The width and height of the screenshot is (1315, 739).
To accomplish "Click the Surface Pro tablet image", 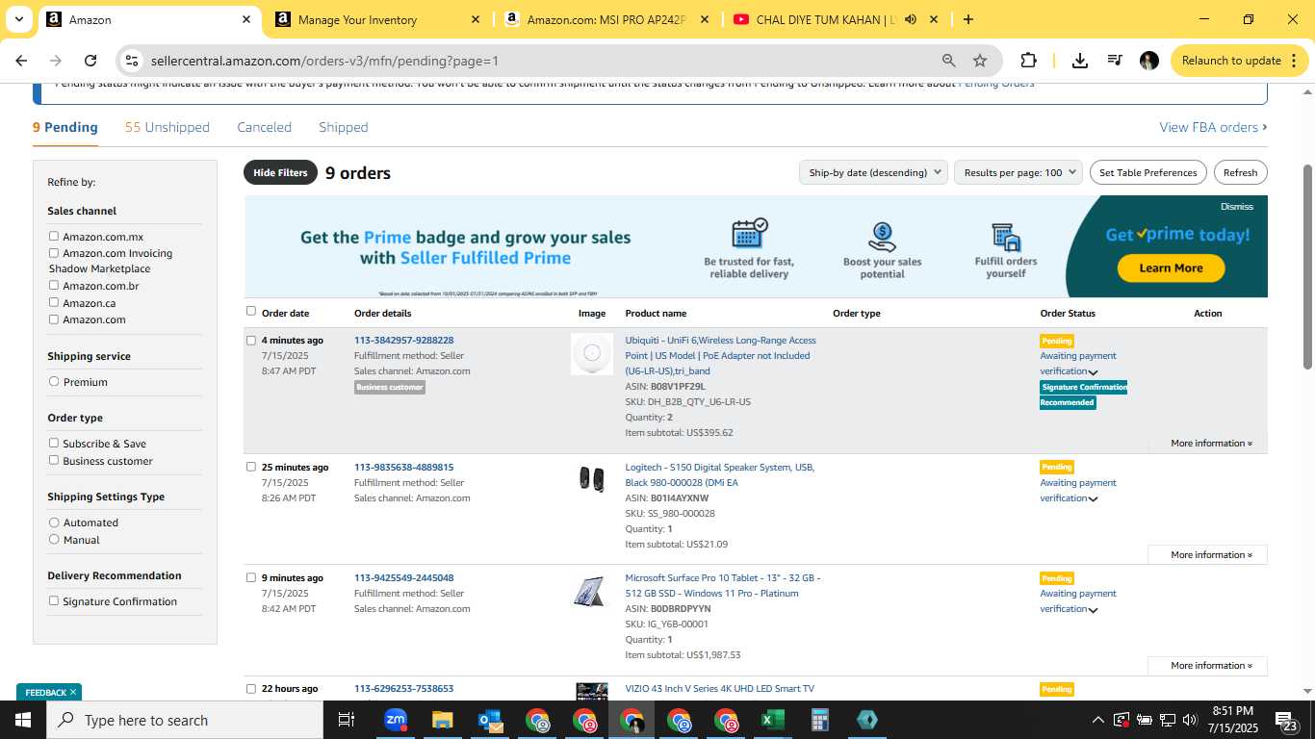I will pyautogui.click(x=589, y=592).
